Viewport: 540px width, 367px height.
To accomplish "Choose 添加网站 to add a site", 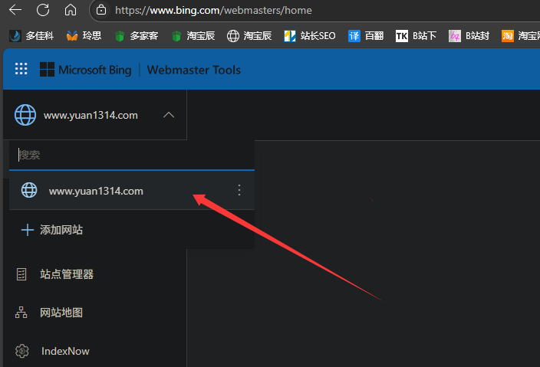I will (61, 230).
